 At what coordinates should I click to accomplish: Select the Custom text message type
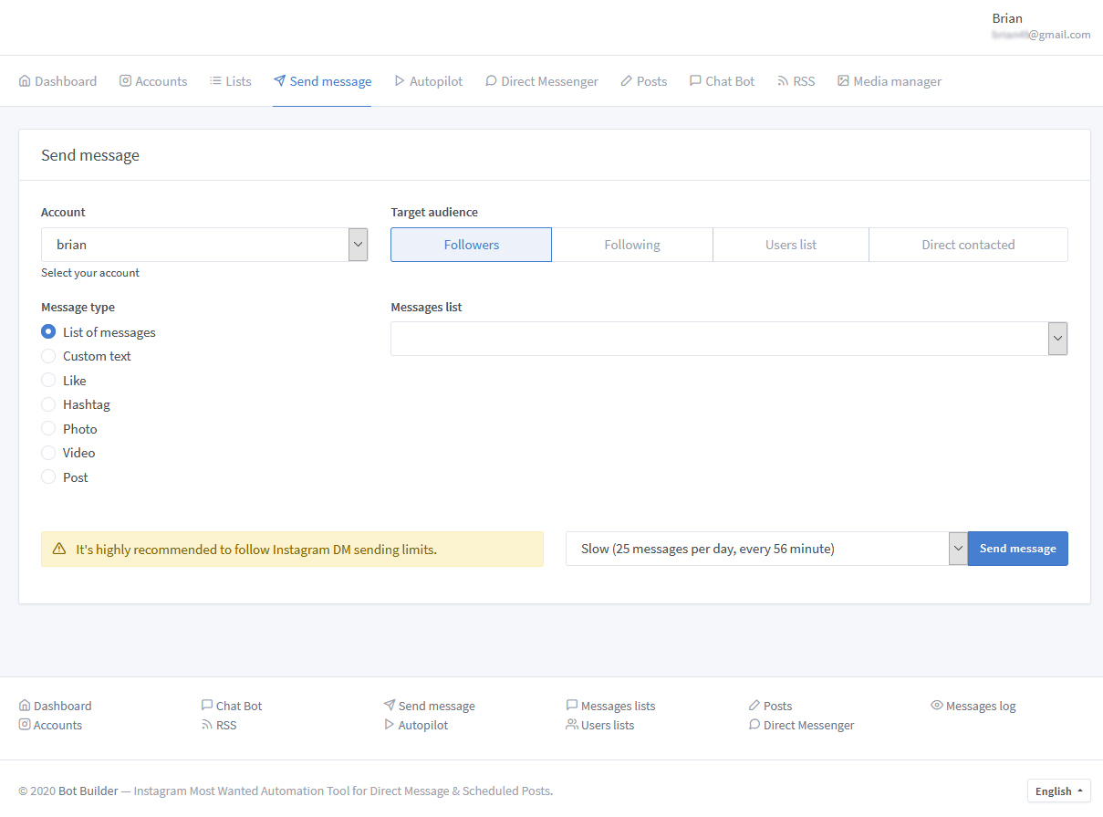49,356
